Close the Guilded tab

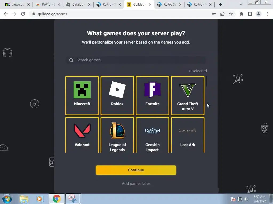(150, 5)
